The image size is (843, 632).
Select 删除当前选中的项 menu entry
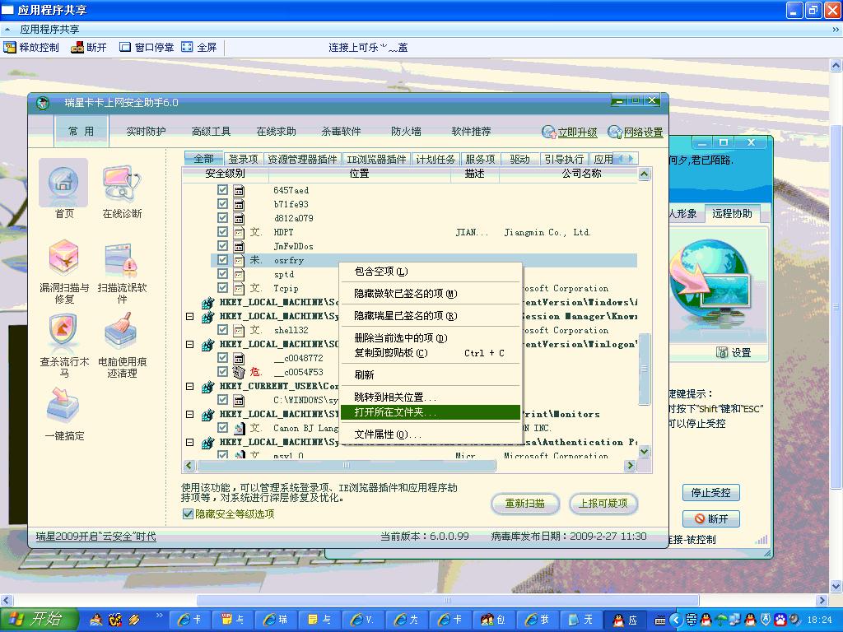tap(430, 338)
